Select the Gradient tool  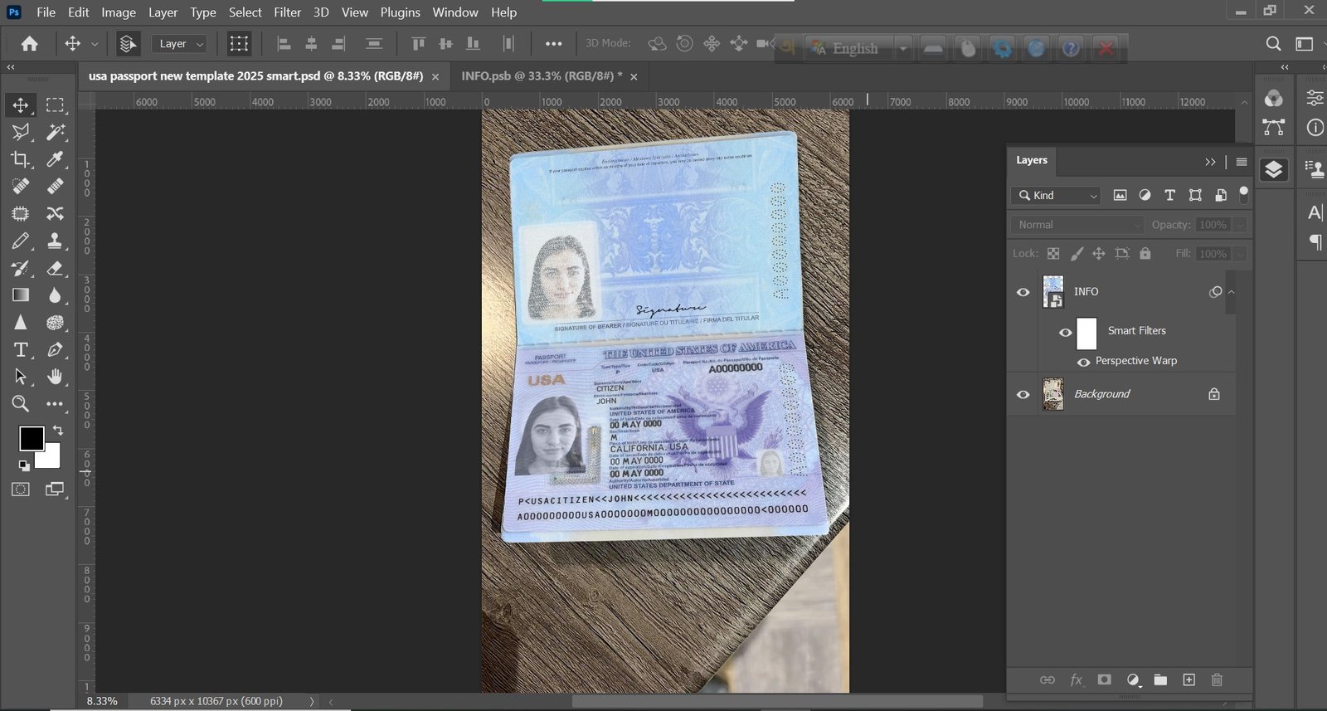pyautogui.click(x=21, y=295)
